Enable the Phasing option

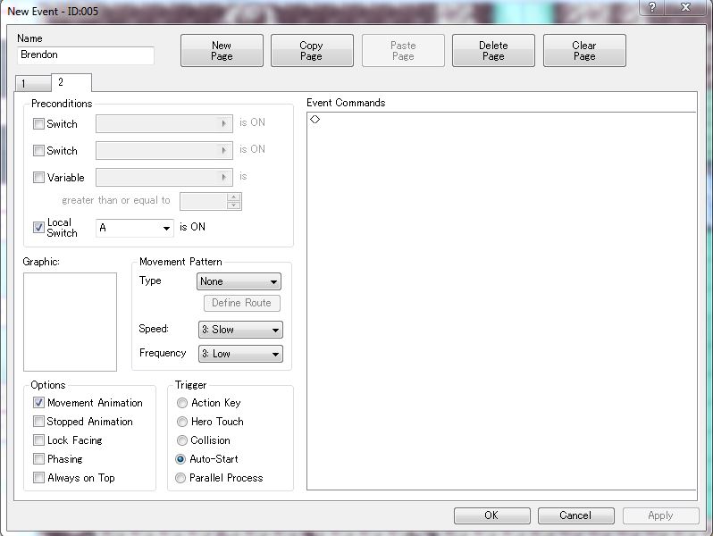tap(38, 459)
